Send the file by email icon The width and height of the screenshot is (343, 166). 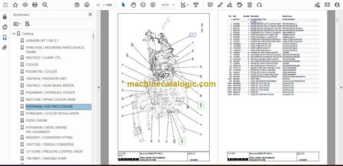(x=327, y=5)
